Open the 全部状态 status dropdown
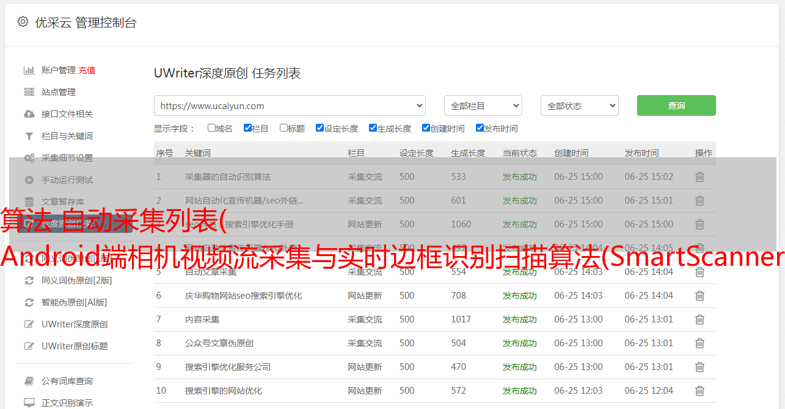The width and height of the screenshot is (785, 409). pyautogui.click(x=579, y=105)
